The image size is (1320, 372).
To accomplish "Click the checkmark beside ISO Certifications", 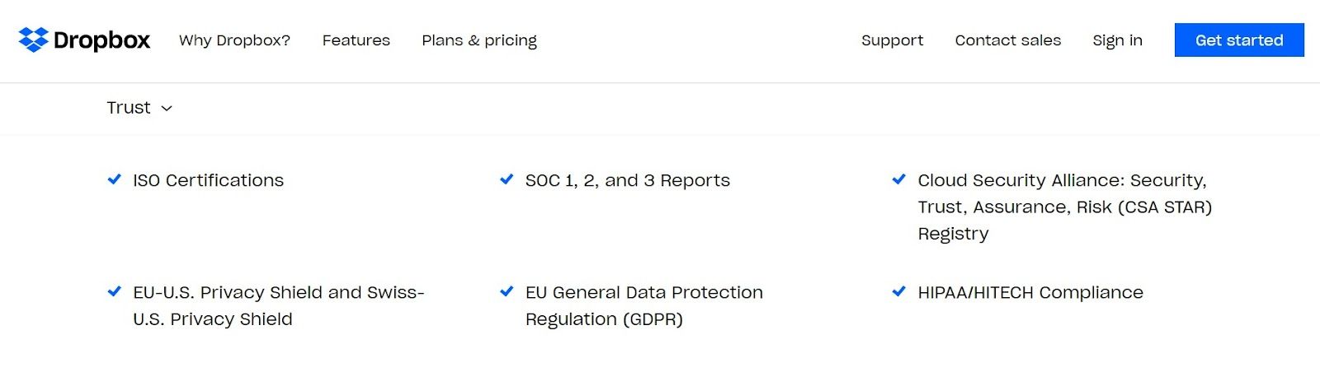I will pos(115,179).
